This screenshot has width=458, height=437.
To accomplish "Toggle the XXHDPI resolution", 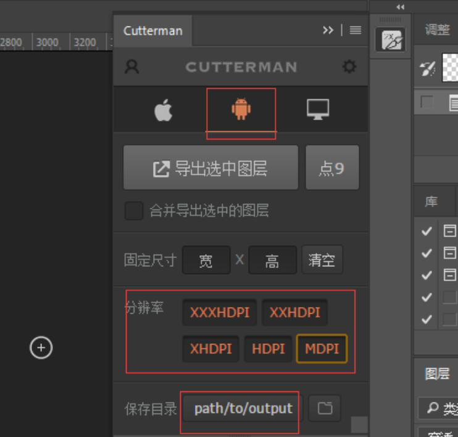I will pyautogui.click(x=294, y=312).
